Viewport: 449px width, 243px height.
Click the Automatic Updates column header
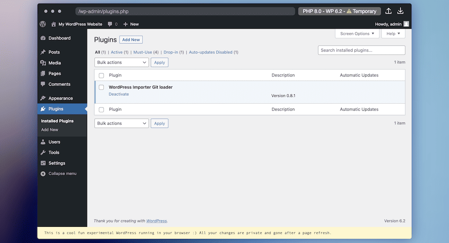359,75
